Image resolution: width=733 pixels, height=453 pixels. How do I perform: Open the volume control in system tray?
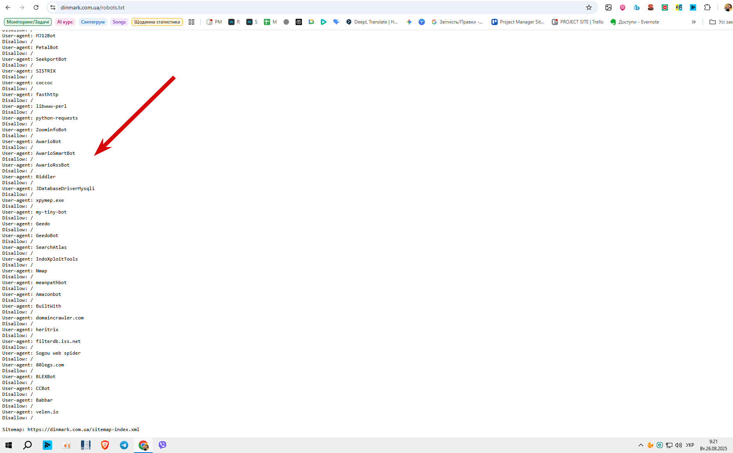[x=679, y=445]
